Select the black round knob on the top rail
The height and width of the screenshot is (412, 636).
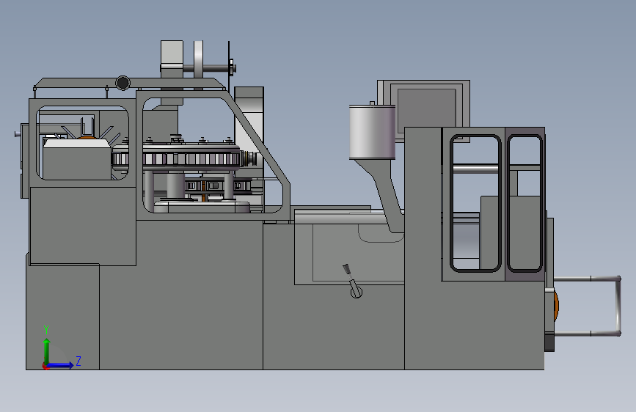(x=123, y=83)
